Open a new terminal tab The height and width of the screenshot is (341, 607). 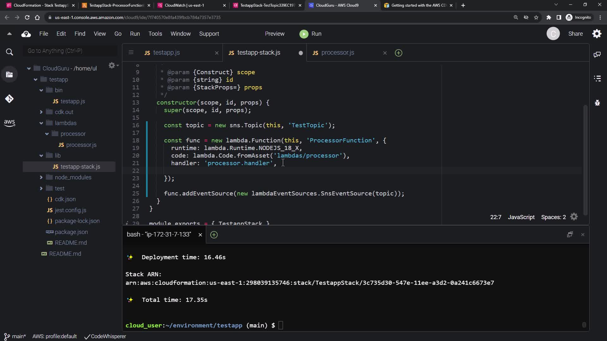[x=214, y=235]
